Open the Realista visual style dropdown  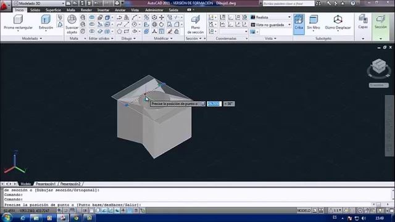pyautogui.click(x=270, y=17)
